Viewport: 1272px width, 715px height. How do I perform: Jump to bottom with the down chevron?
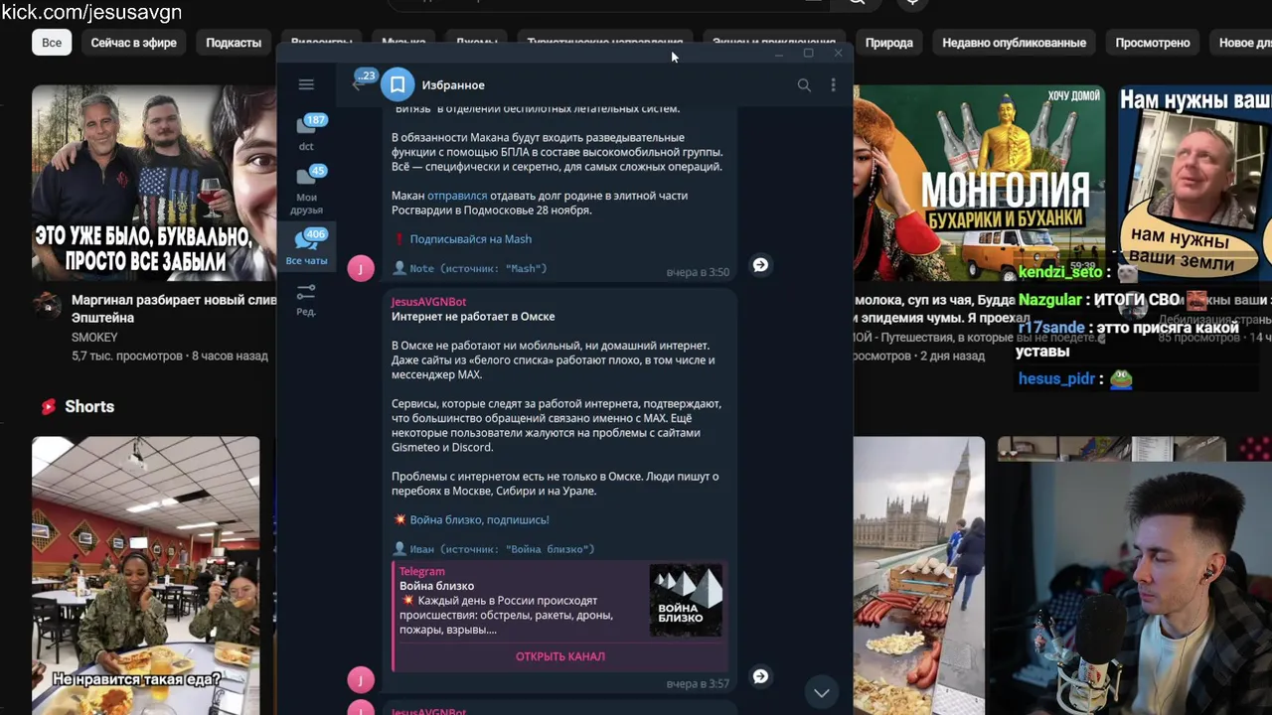[x=822, y=692]
